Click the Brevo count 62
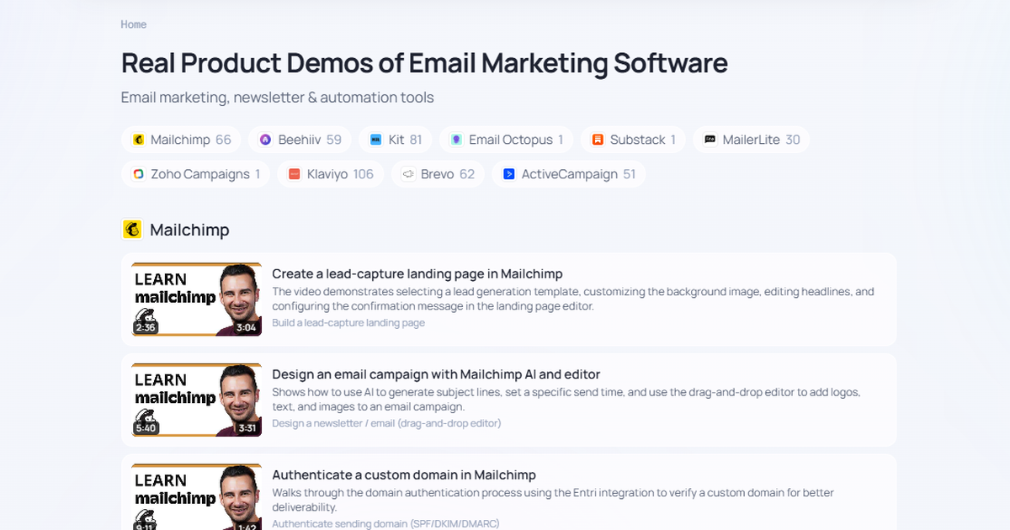The width and height of the screenshot is (1010, 530). coord(467,174)
